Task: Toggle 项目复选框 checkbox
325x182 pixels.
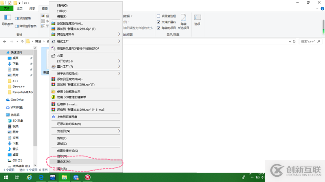Action: coord(158,16)
